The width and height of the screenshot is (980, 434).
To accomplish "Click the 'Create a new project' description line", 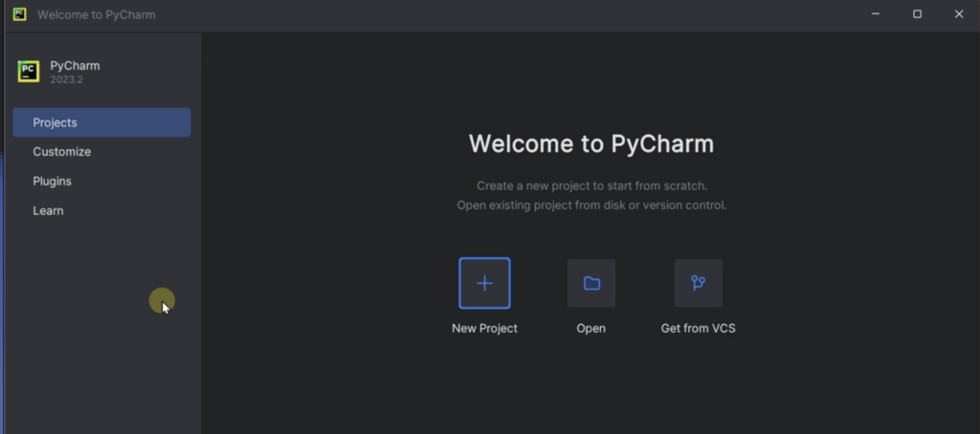I will point(591,185).
